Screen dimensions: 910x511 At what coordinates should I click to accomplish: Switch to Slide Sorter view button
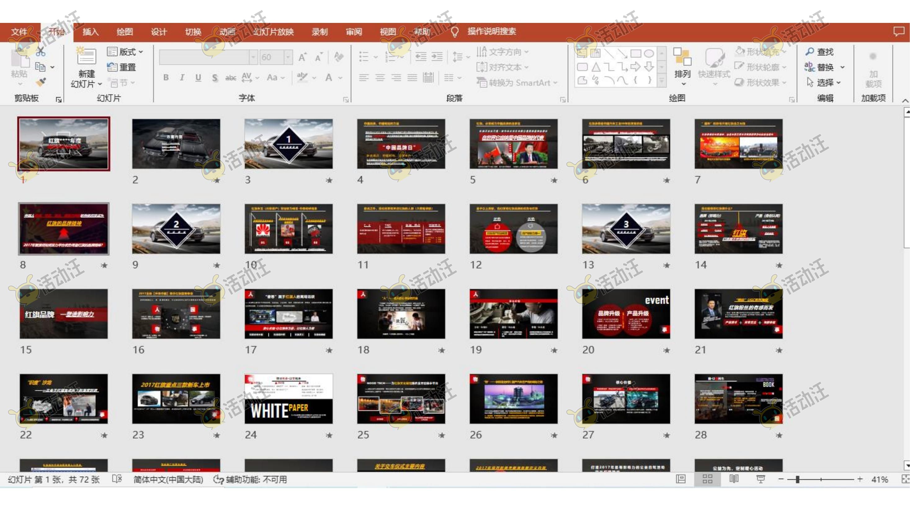coord(707,479)
